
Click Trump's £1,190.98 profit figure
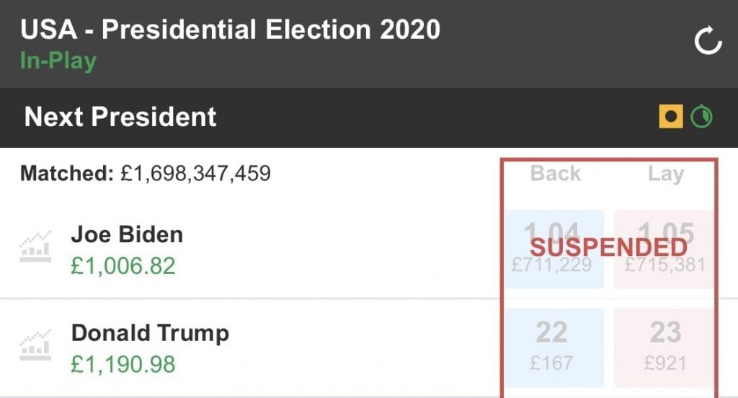[123, 365]
